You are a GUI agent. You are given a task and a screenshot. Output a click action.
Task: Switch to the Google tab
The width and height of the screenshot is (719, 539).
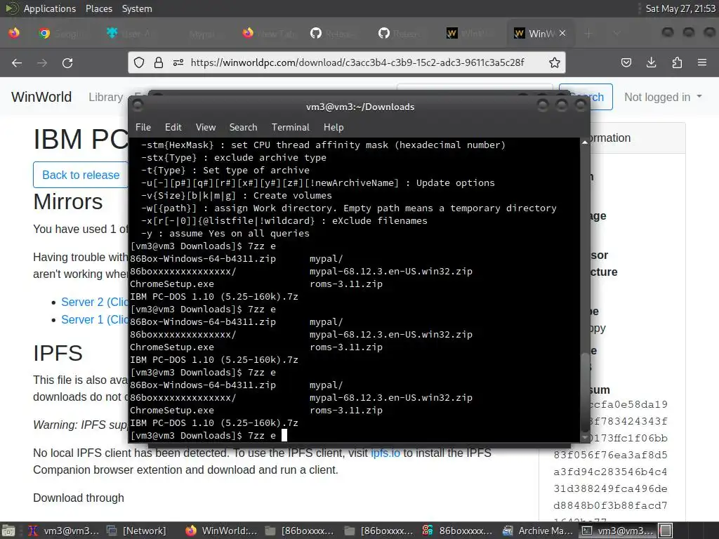pos(62,34)
